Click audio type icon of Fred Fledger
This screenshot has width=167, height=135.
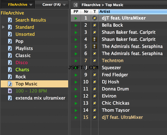[94, 75]
